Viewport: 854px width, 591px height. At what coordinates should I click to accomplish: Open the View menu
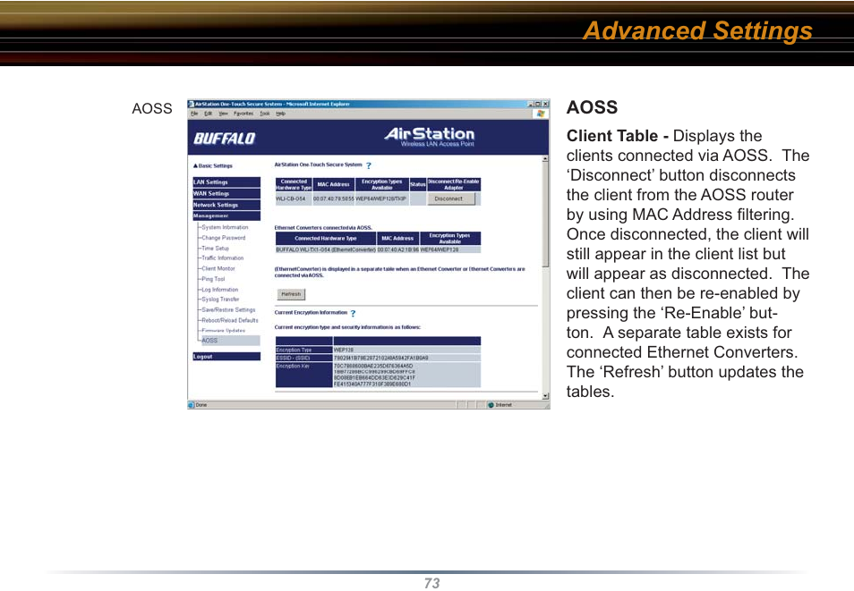[x=223, y=114]
